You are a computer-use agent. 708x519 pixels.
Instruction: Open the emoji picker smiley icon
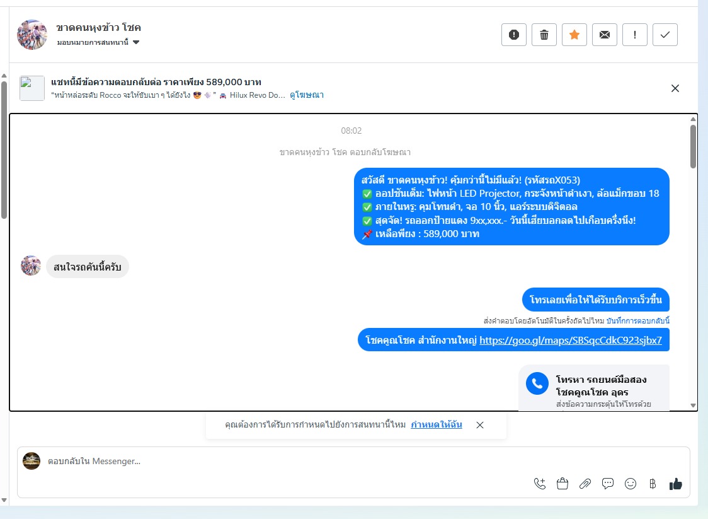coord(631,484)
